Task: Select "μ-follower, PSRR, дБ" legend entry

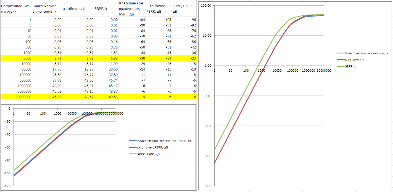Action: pos(152,147)
